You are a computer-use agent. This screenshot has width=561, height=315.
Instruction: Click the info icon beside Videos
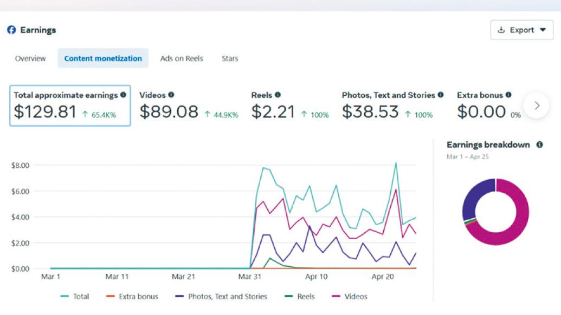point(171,95)
